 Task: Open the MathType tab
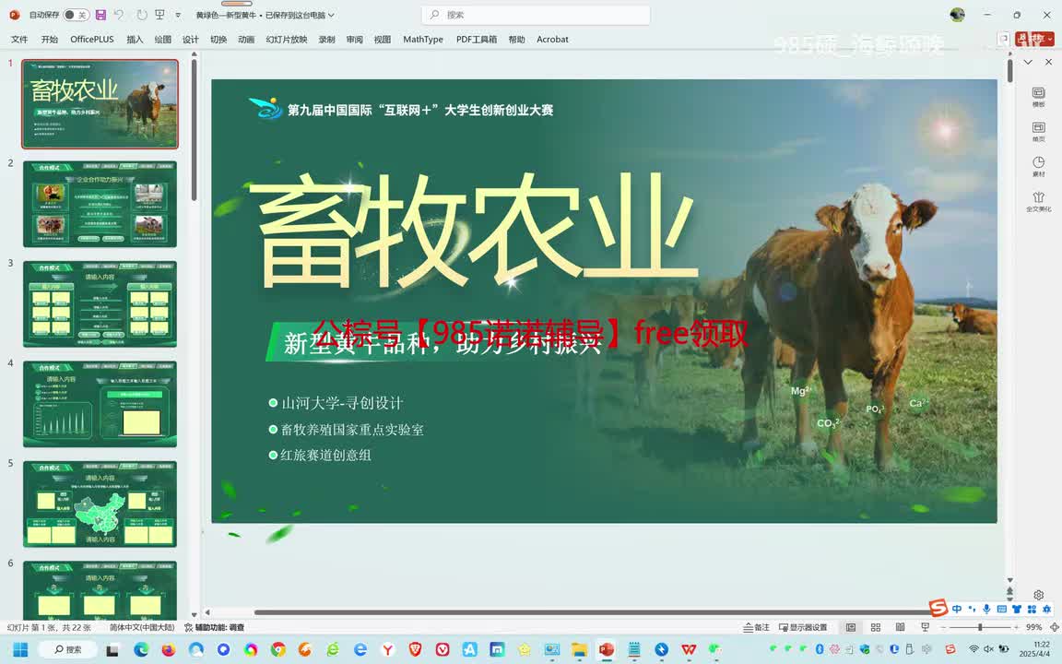422,40
